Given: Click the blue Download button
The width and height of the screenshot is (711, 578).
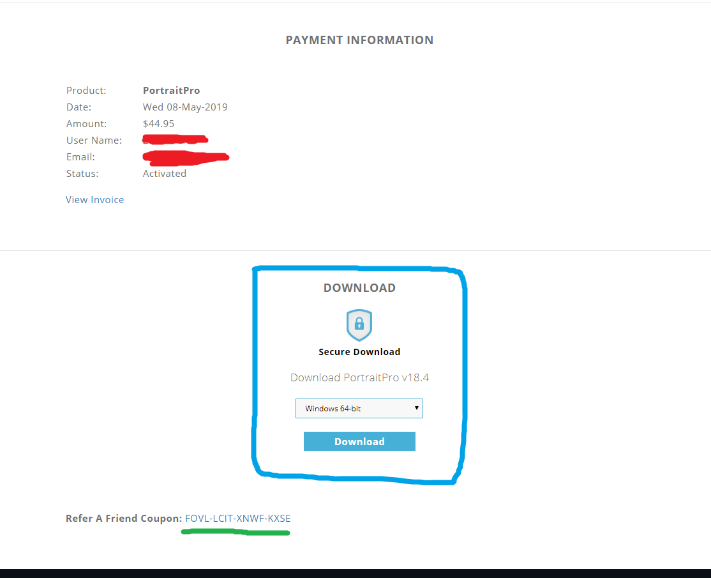Looking at the screenshot, I should [359, 441].
